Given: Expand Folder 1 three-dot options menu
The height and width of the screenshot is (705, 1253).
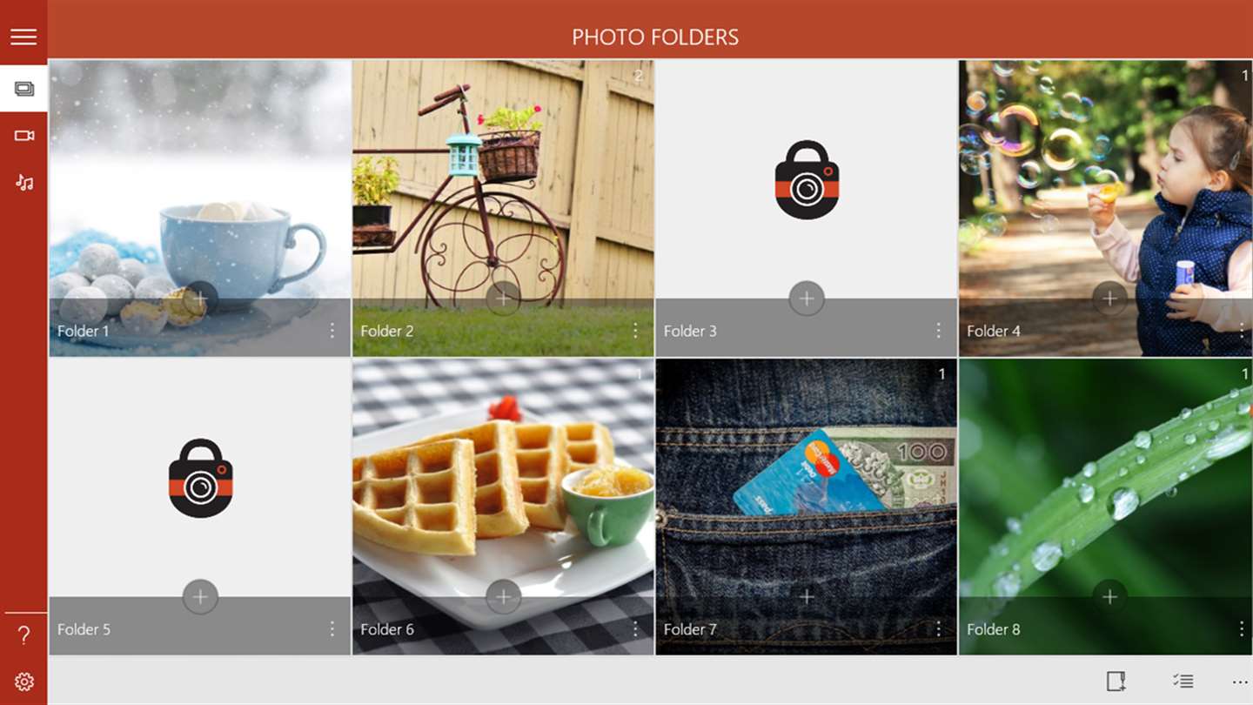Looking at the screenshot, I should click(x=332, y=331).
